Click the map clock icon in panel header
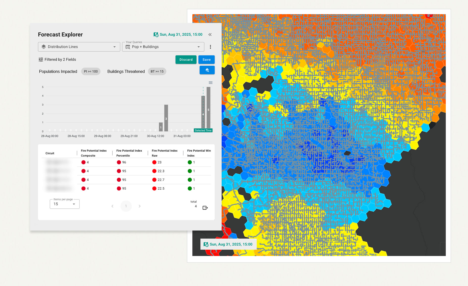The width and height of the screenshot is (468, 286). coord(156,35)
